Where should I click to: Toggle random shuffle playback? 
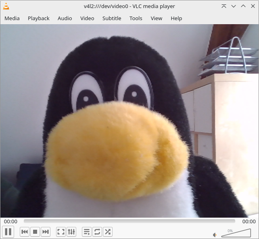point(108,232)
